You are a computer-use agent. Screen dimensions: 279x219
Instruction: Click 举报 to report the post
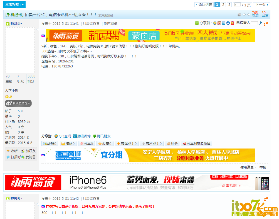point(263,167)
